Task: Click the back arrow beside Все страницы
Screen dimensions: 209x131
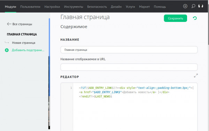Action: 9,24
